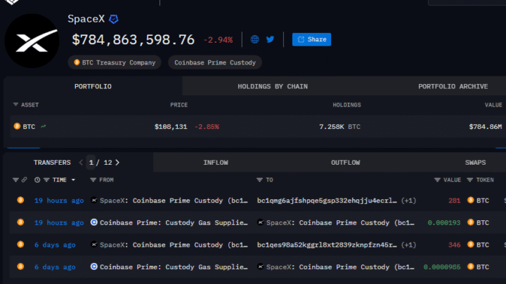
Task: Open the Portfolio Archive tab
Action: point(453,86)
